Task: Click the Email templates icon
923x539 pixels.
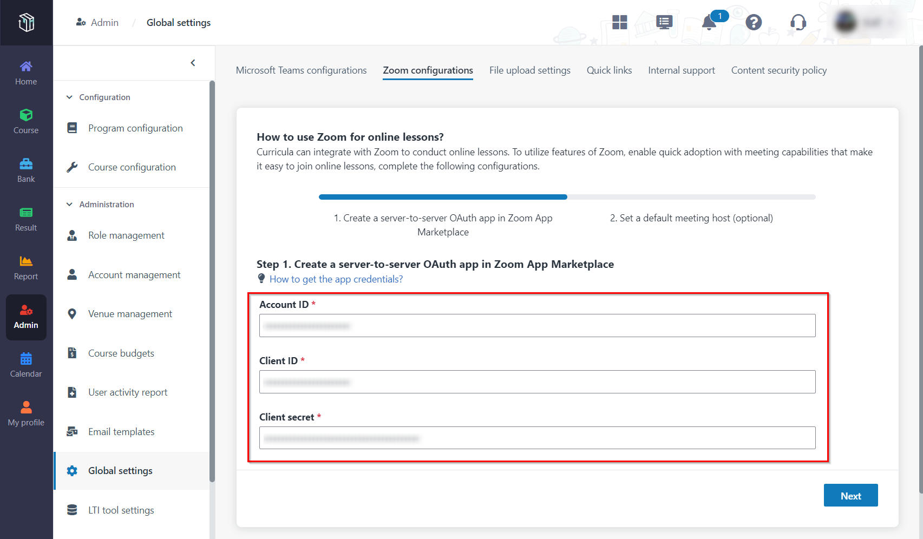Action: tap(72, 431)
